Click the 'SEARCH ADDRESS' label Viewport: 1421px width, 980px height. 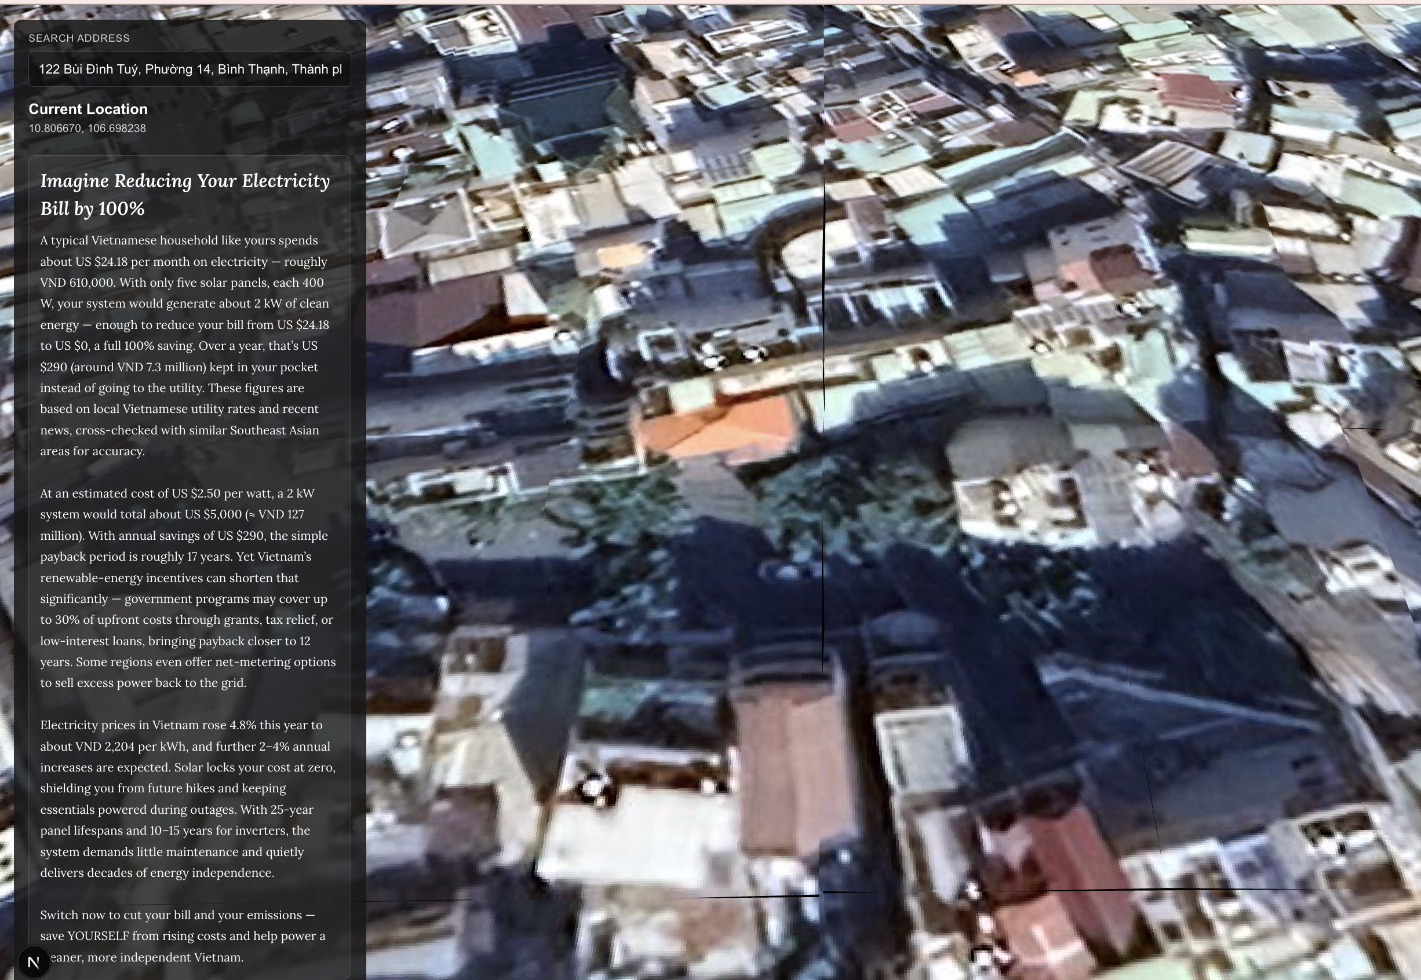point(79,38)
